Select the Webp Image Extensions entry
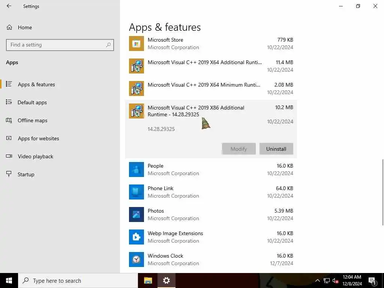The height and width of the screenshot is (288, 384). tap(211, 237)
